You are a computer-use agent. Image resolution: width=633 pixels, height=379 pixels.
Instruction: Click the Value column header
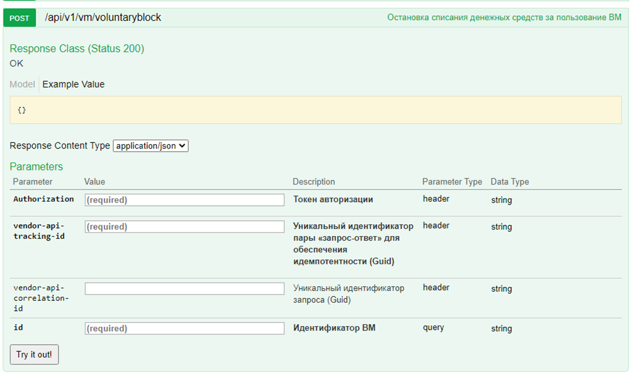[94, 182]
